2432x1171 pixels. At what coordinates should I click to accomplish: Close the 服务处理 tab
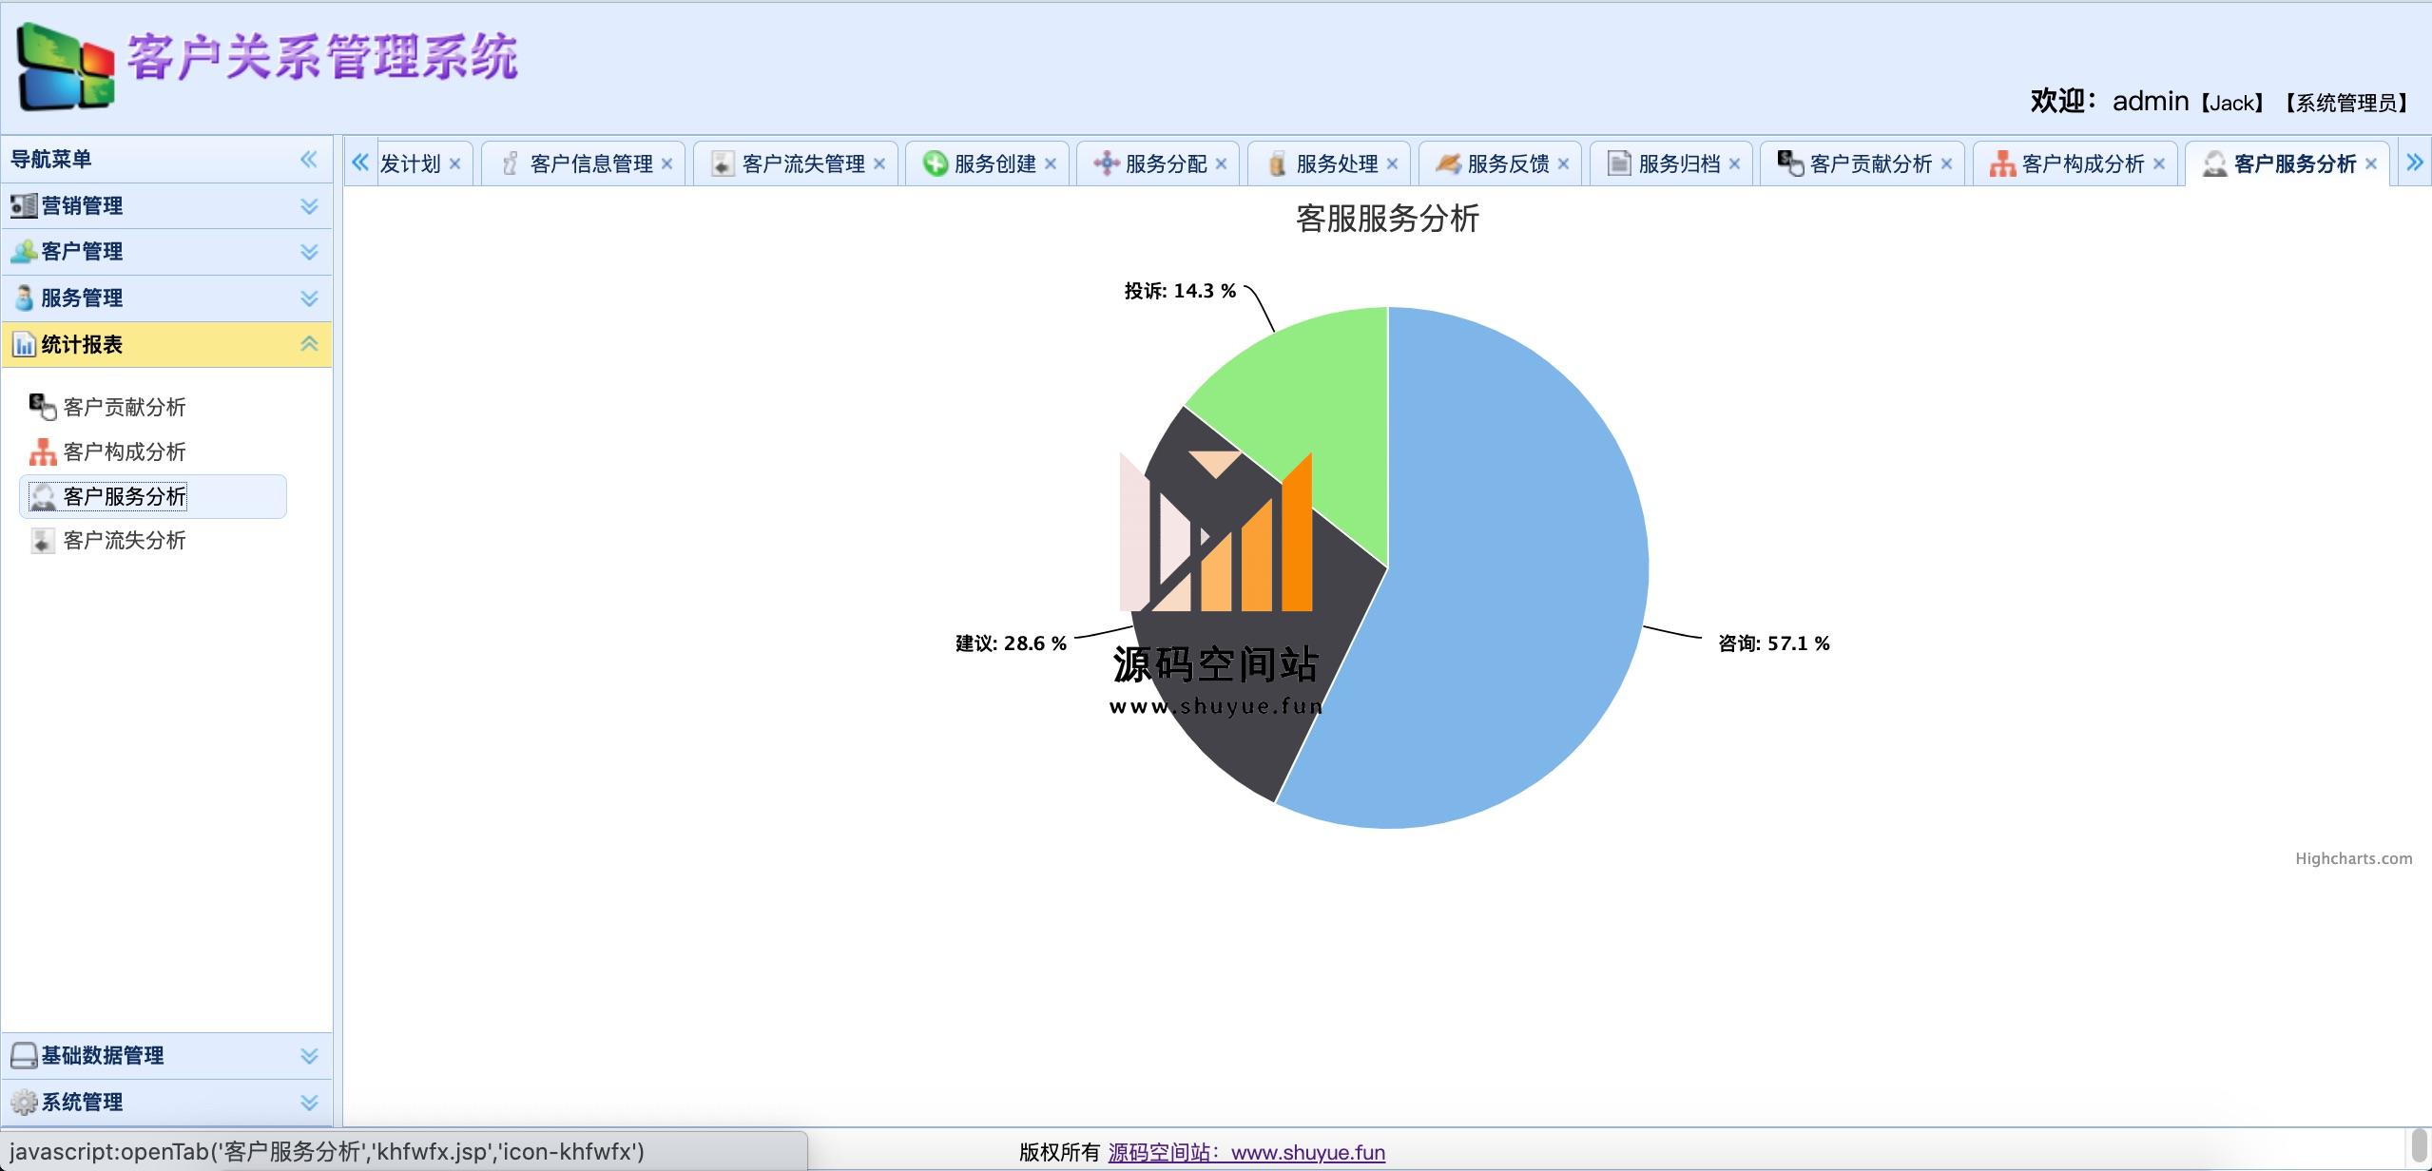(1393, 163)
